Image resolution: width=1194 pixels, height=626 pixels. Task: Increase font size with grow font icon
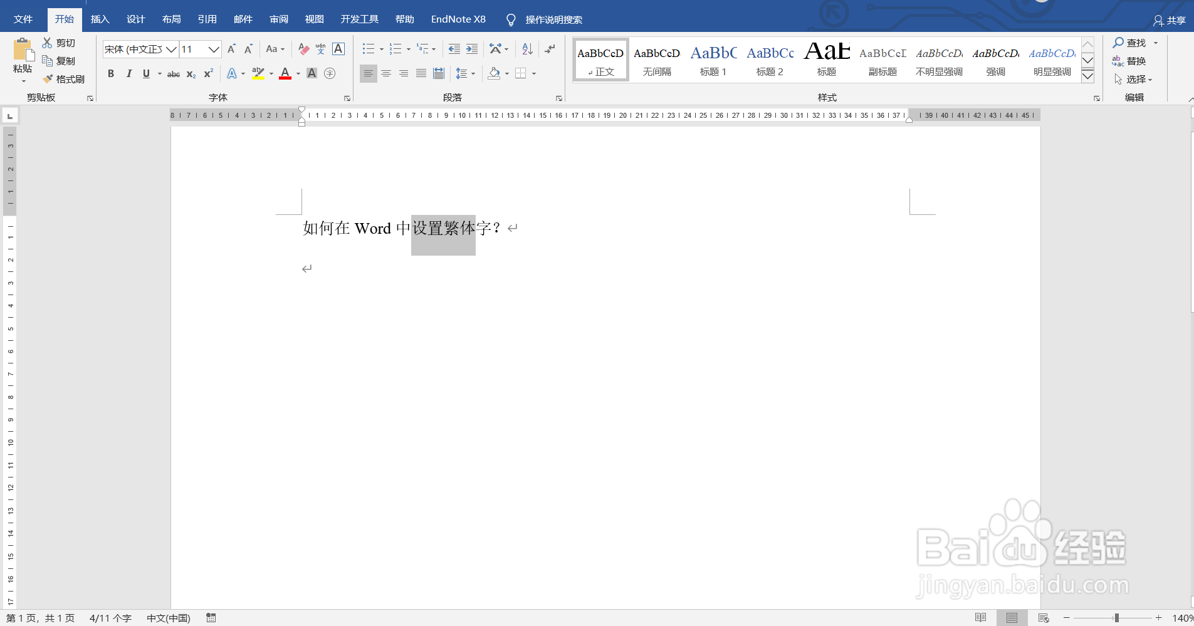(x=231, y=49)
